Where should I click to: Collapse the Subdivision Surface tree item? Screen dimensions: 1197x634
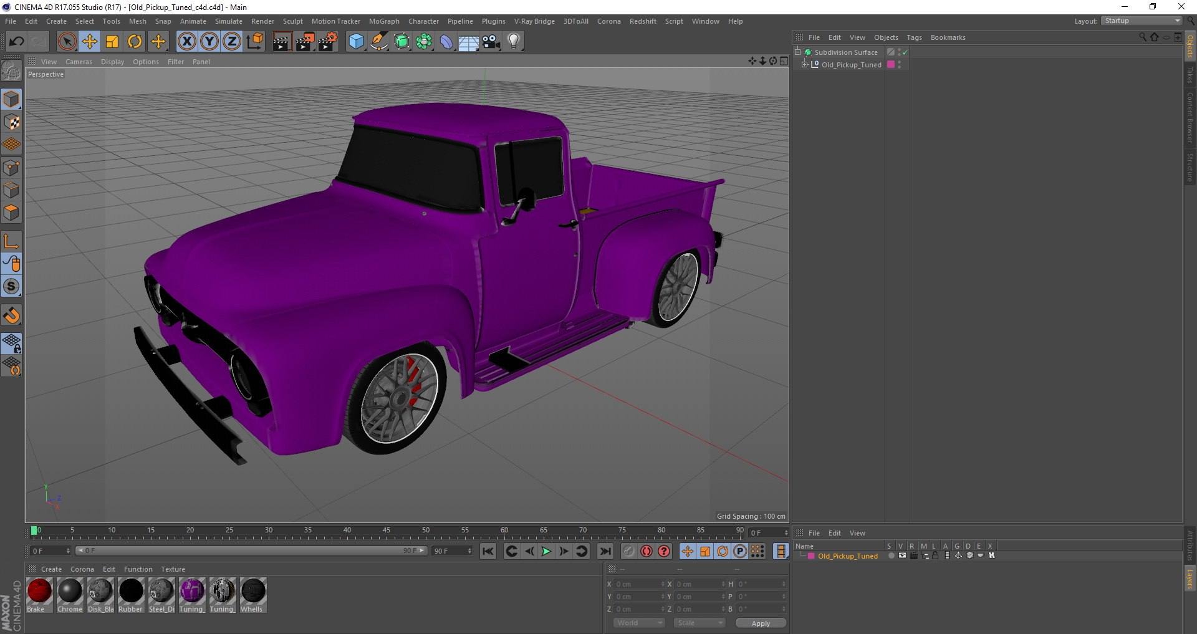797,52
